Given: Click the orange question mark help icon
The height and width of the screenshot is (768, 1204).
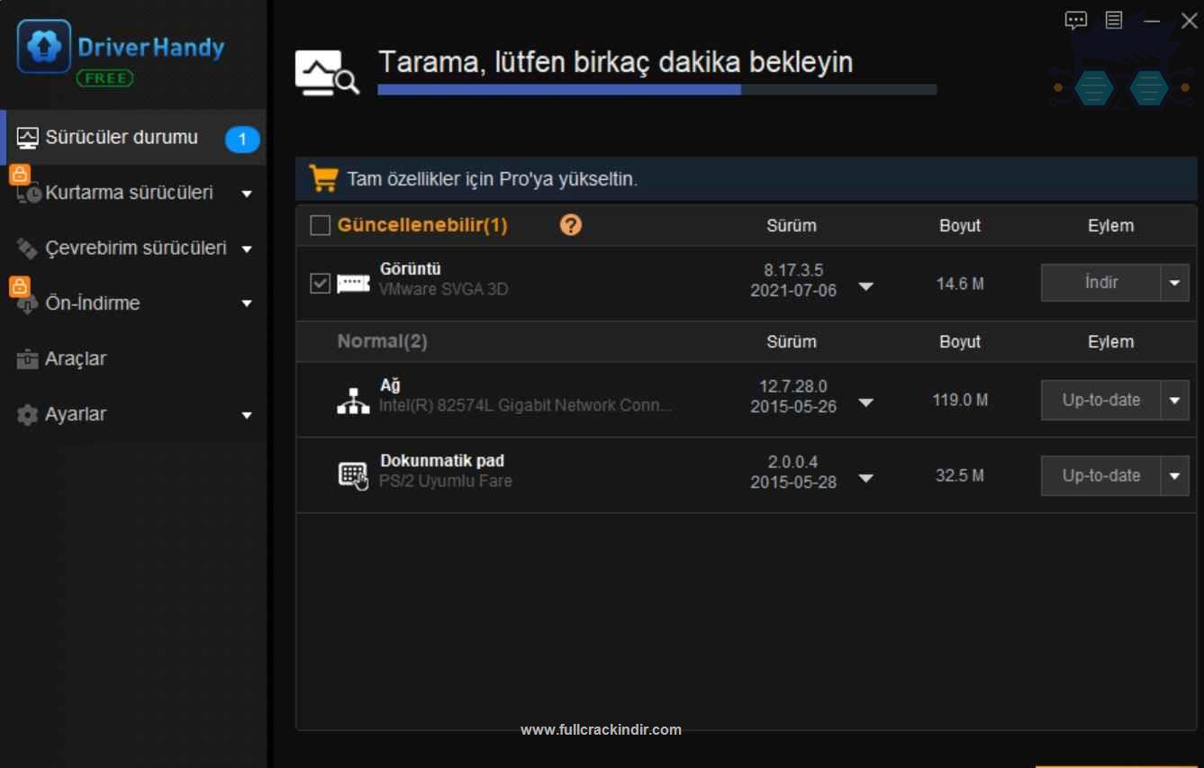Looking at the screenshot, I should [x=571, y=225].
